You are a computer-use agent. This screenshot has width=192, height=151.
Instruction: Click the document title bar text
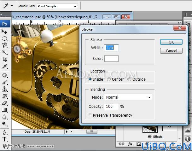[56, 17]
